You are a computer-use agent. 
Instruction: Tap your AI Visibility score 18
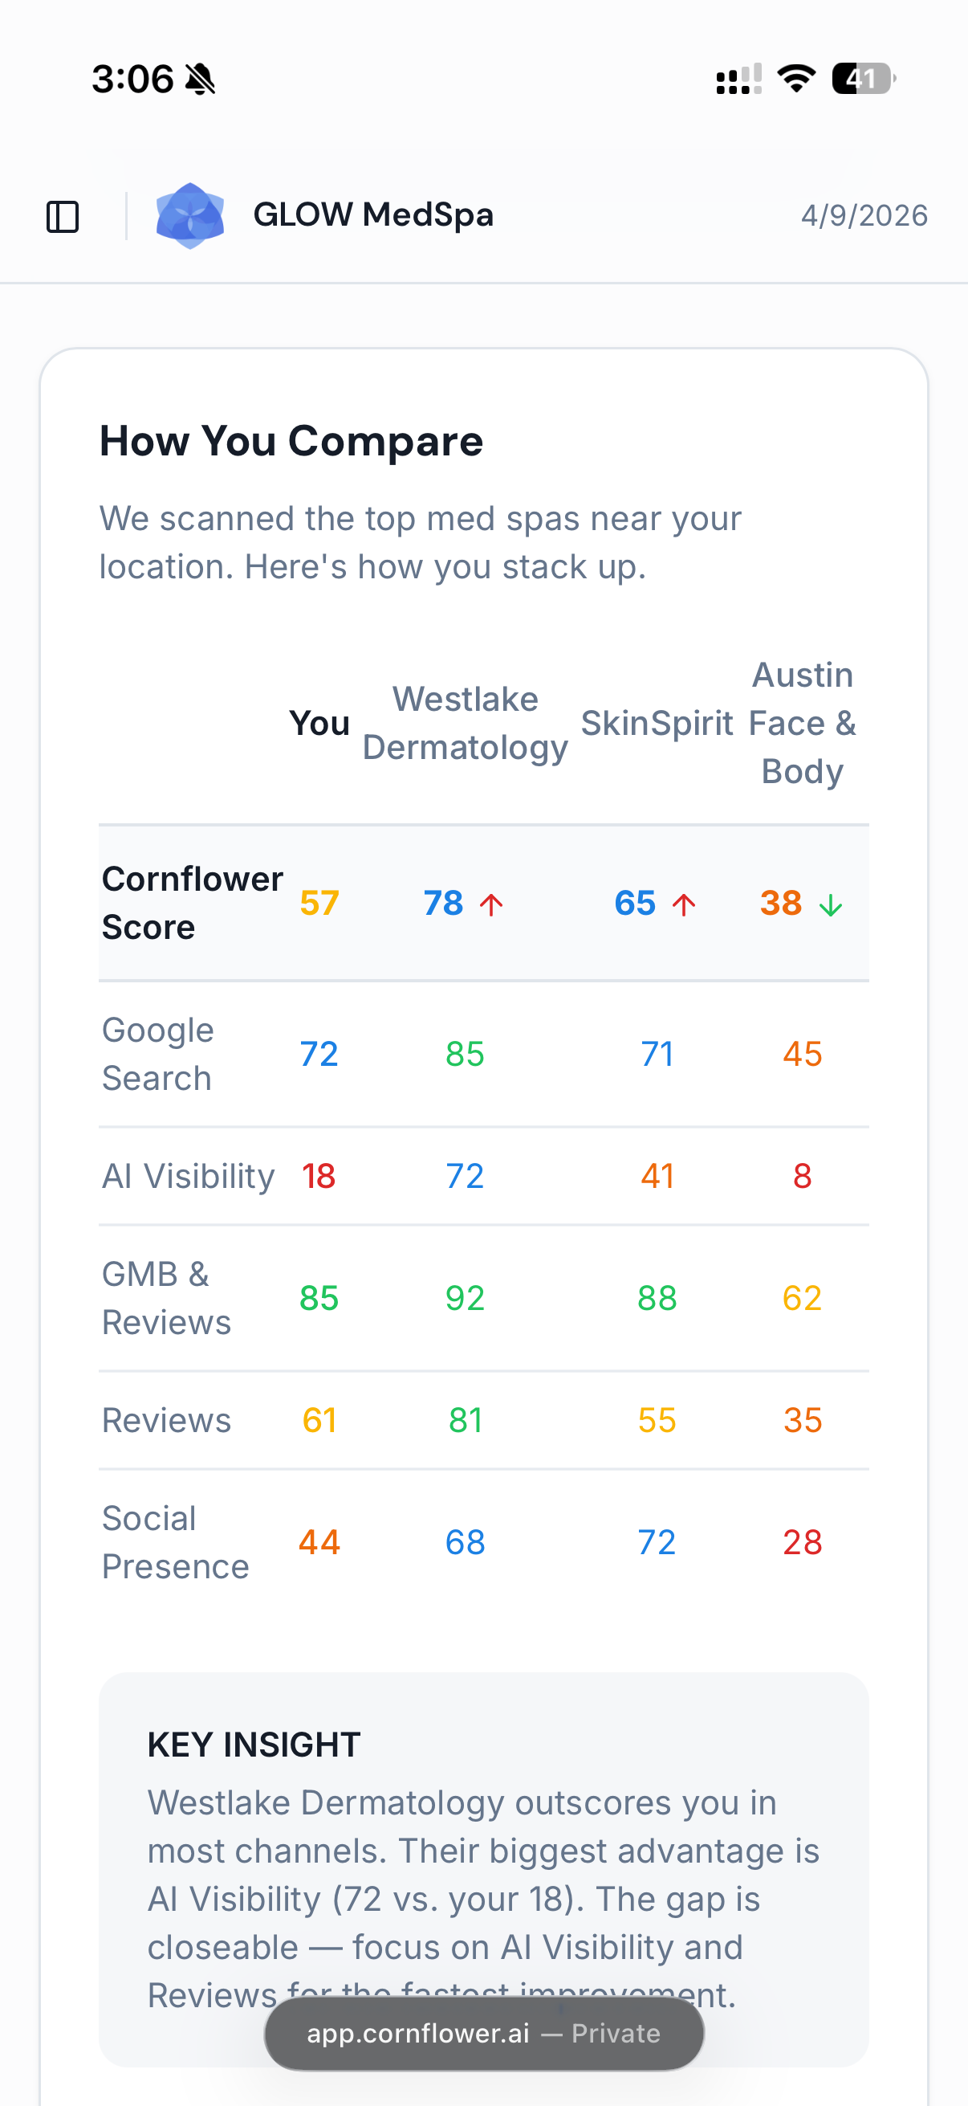[319, 1176]
